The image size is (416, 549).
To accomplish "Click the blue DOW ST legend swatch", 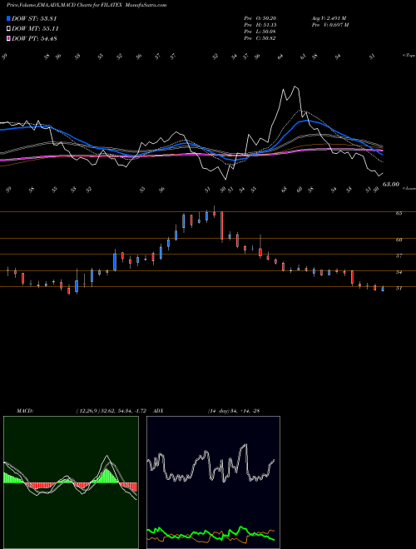I will pyautogui.click(x=8, y=18).
